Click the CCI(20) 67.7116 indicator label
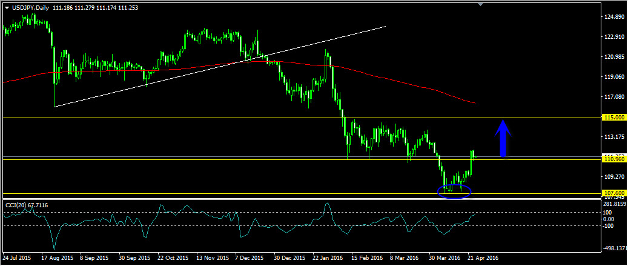Screen dimensions: 628x266 pyautogui.click(x=26, y=205)
